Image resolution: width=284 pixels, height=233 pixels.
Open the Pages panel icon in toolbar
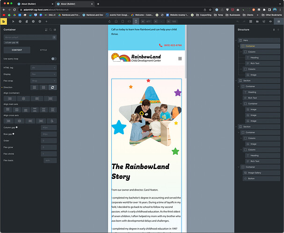tap(27, 21)
